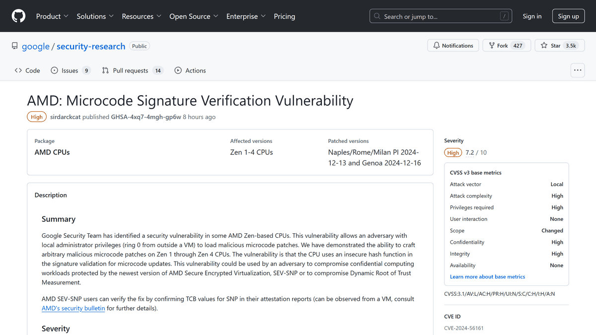The image size is (596, 335).
Task: Click the star icon
Action: [544, 46]
